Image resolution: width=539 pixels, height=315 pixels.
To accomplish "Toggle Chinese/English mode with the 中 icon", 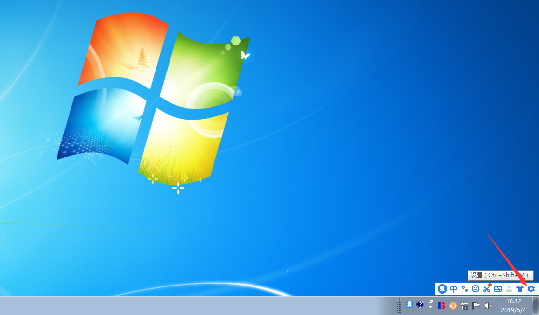I will pos(453,289).
